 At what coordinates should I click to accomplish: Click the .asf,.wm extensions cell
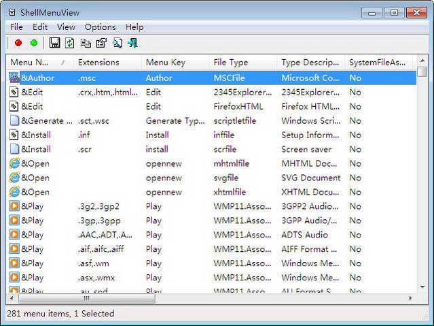tap(93, 263)
